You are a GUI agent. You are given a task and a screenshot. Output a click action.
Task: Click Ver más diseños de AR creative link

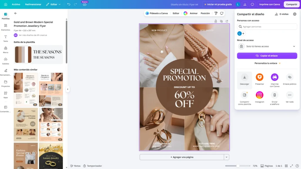[x=33, y=35]
